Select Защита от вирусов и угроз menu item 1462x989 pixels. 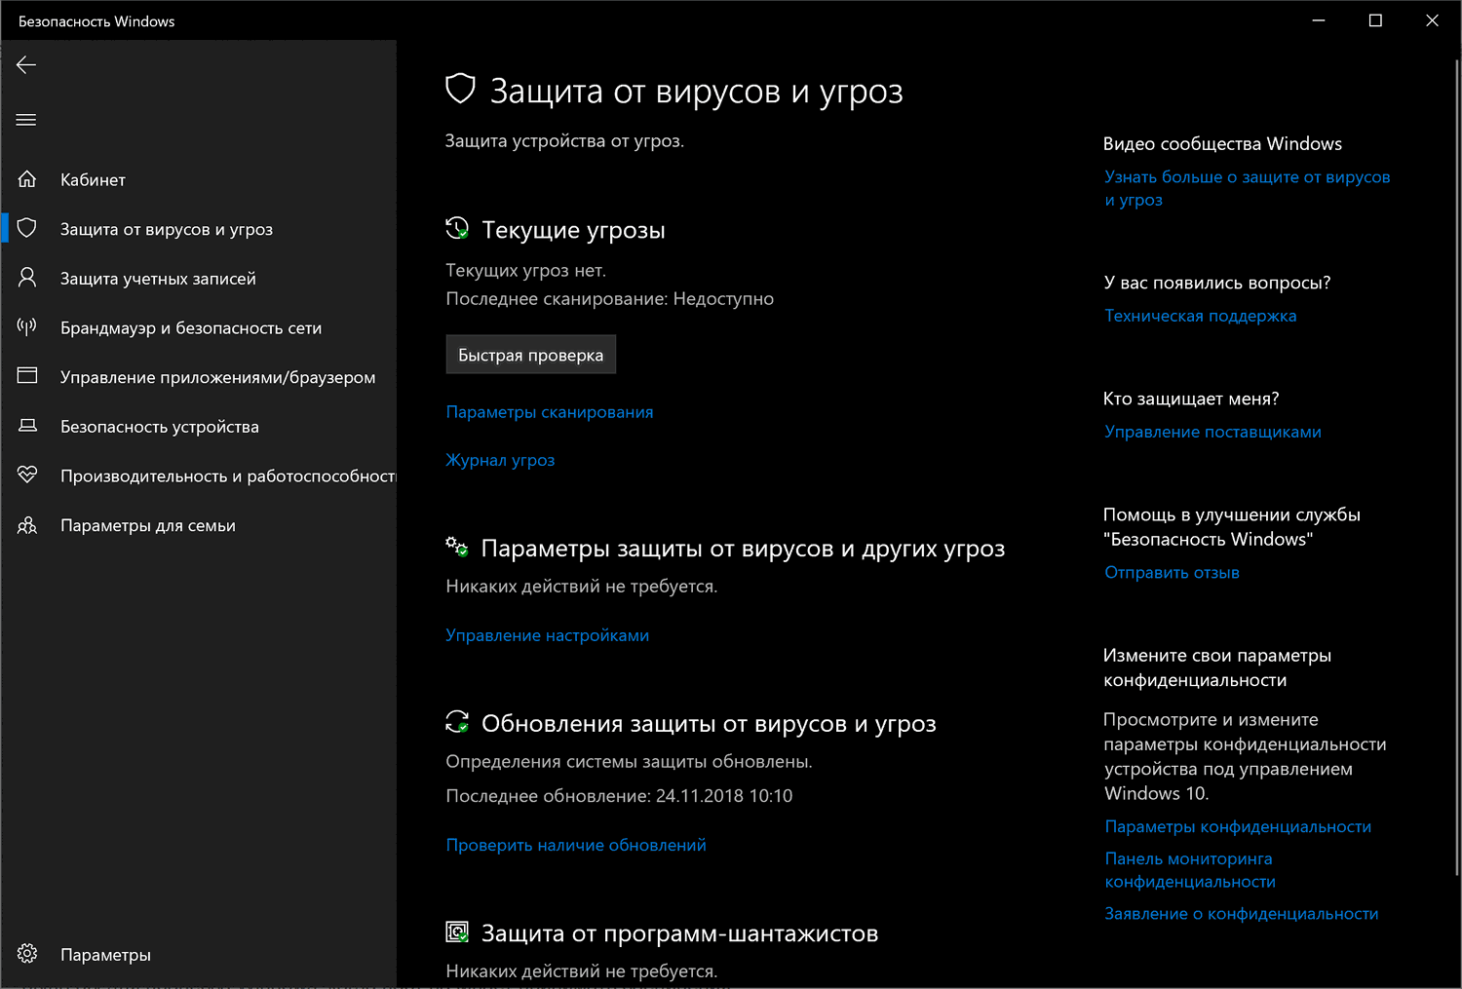(x=167, y=229)
